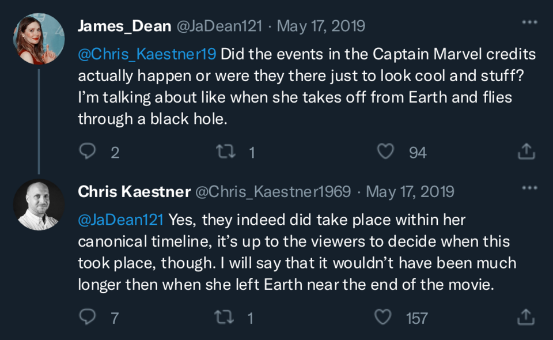Open Chris Kaestner display name profile

pos(134,191)
